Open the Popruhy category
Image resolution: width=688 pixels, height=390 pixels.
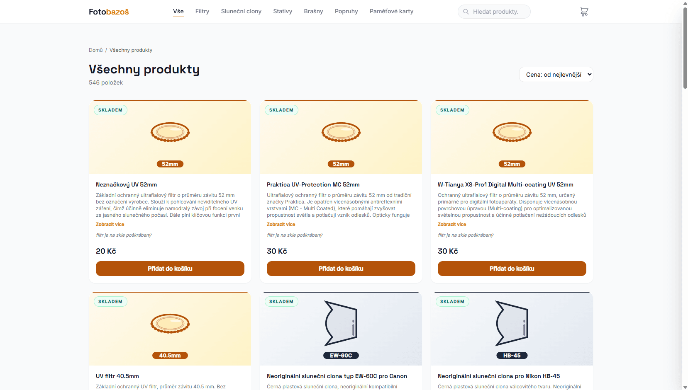(x=346, y=11)
